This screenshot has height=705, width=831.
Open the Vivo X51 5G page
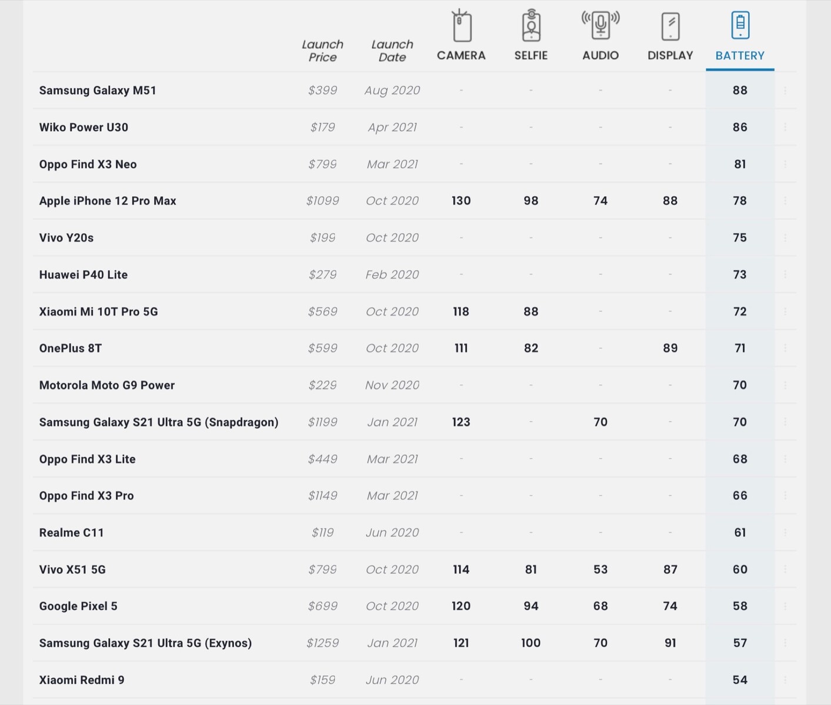coord(72,570)
